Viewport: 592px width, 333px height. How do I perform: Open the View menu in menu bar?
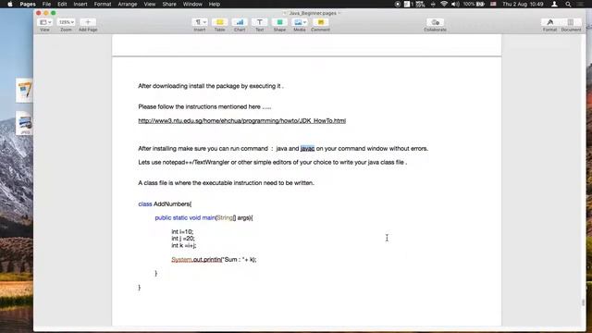coord(150,4)
